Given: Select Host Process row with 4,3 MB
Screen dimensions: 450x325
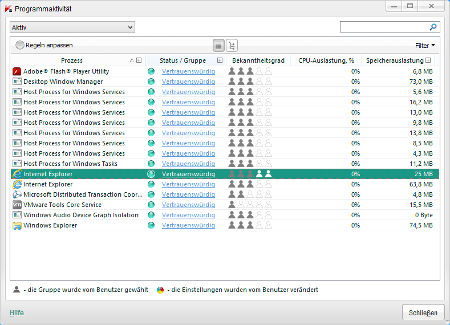Looking at the screenshot, I should tap(225, 153).
